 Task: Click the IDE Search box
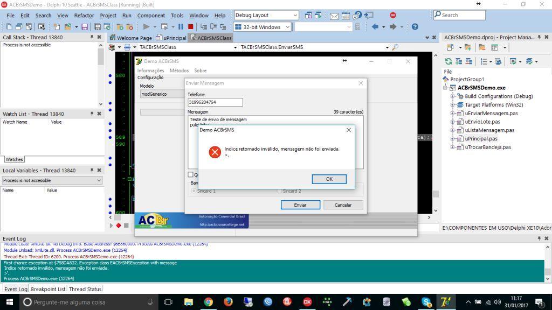point(459,15)
